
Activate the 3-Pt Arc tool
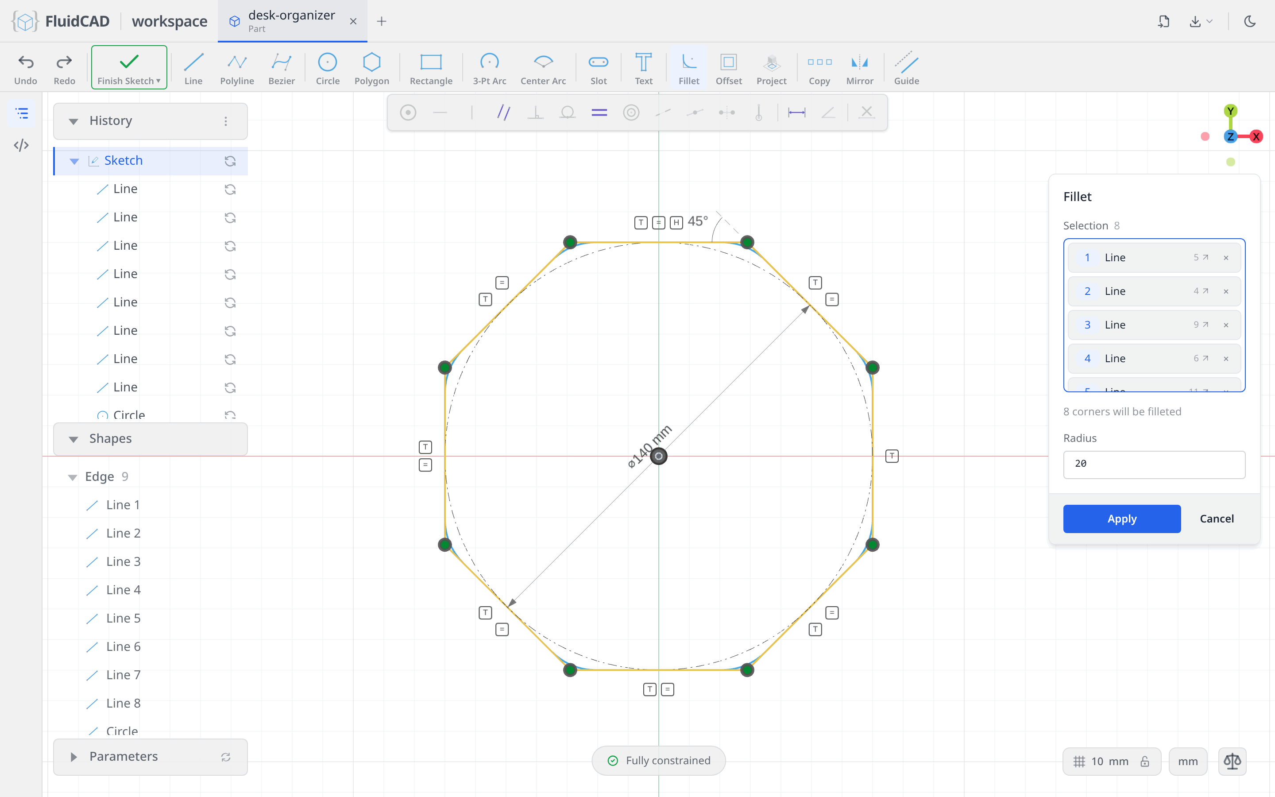(489, 69)
